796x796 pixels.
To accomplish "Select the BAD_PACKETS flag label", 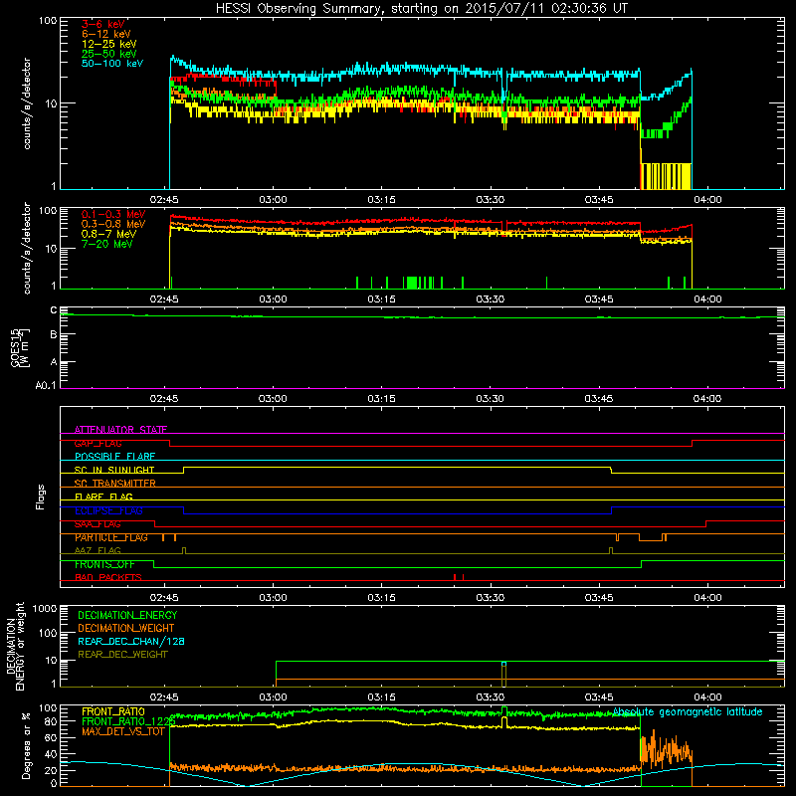I will (108, 578).
